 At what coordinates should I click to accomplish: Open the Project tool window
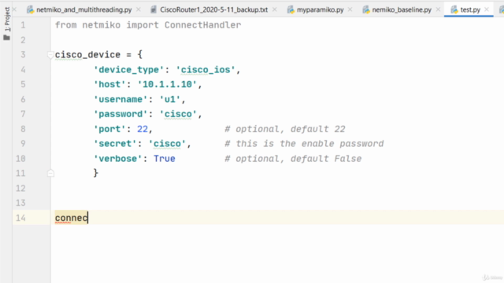pos(7,24)
